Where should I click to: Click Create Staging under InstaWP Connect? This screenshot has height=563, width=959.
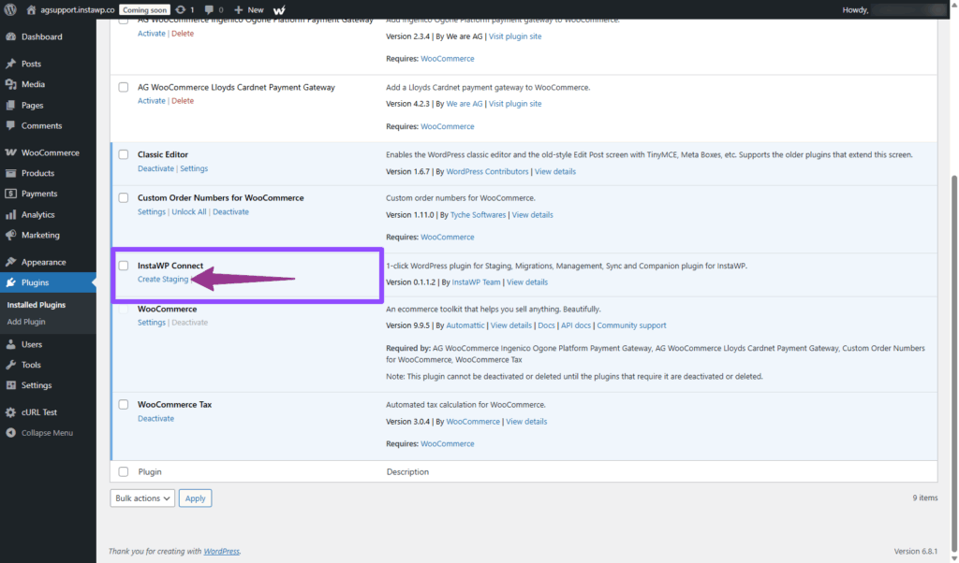pyautogui.click(x=163, y=280)
